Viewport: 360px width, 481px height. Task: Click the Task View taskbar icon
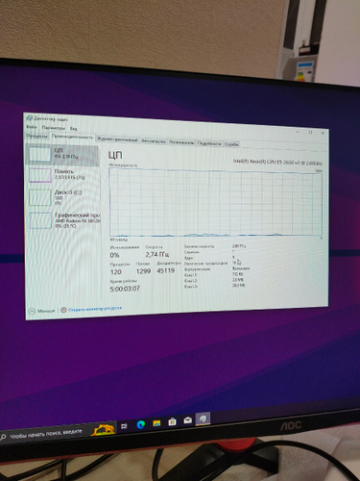pos(124,426)
